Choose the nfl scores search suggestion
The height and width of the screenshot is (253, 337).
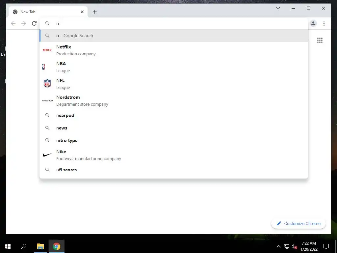pos(174,170)
